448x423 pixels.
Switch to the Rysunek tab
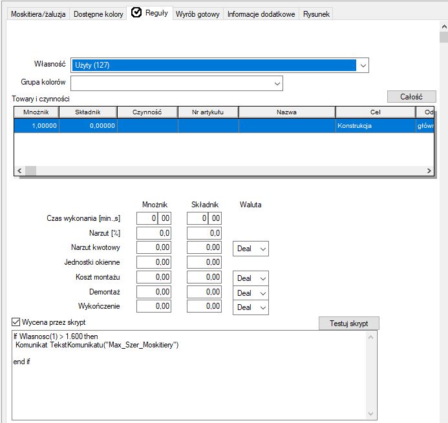[316, 14]
